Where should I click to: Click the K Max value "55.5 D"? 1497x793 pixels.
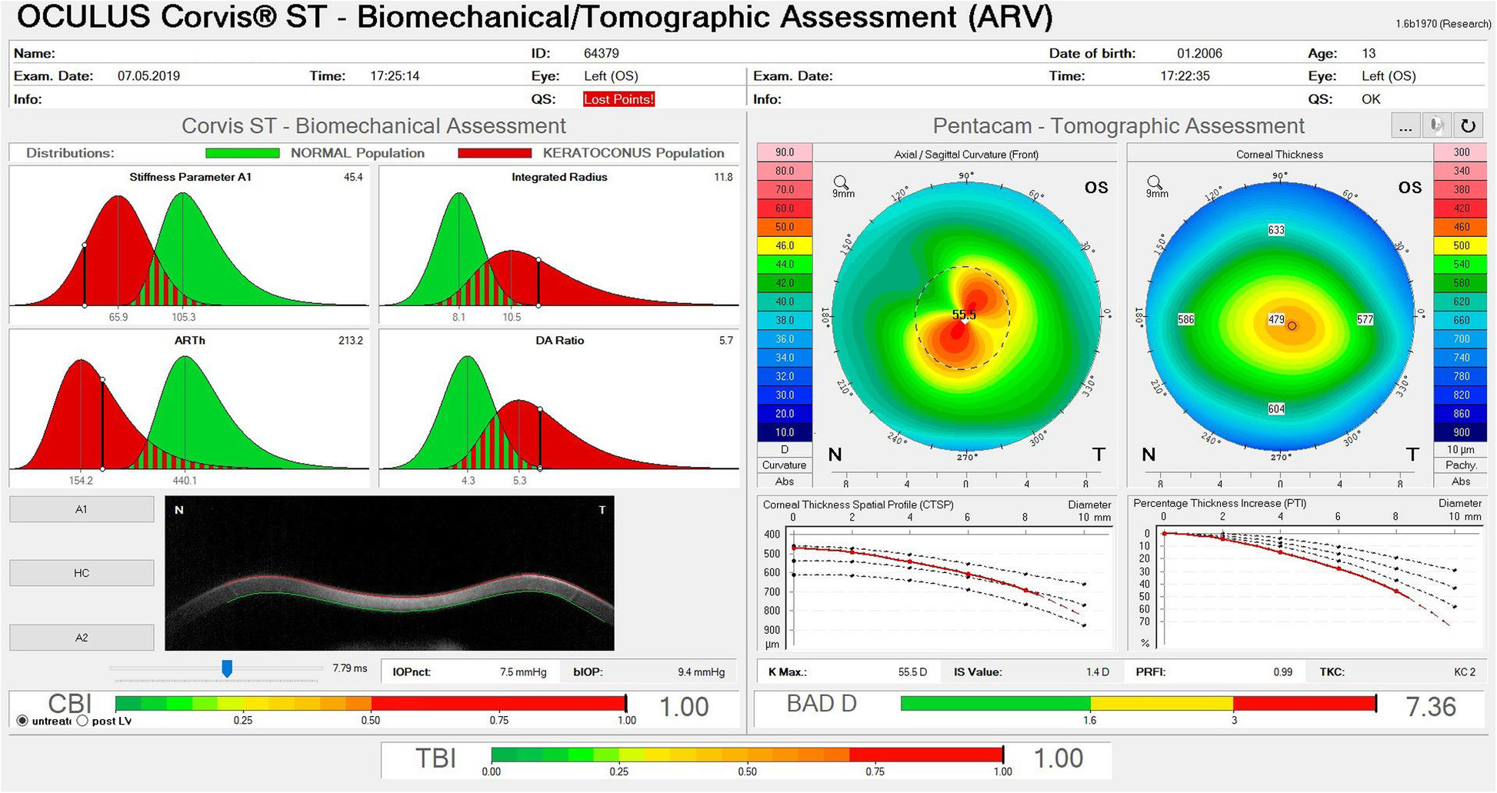click(912, 672)
